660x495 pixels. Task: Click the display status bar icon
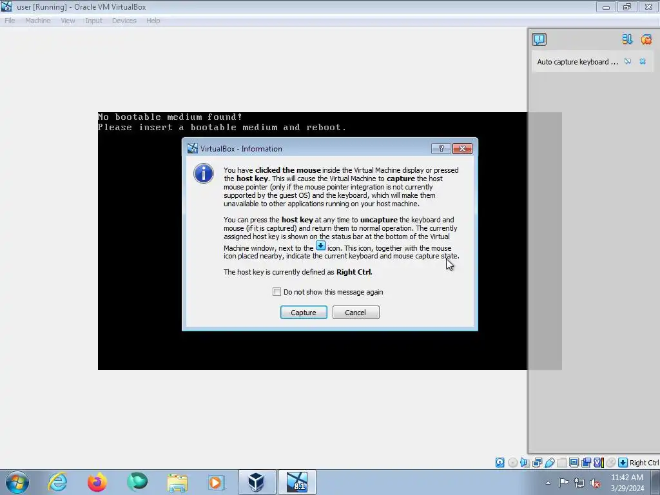(x=574, y=463)
